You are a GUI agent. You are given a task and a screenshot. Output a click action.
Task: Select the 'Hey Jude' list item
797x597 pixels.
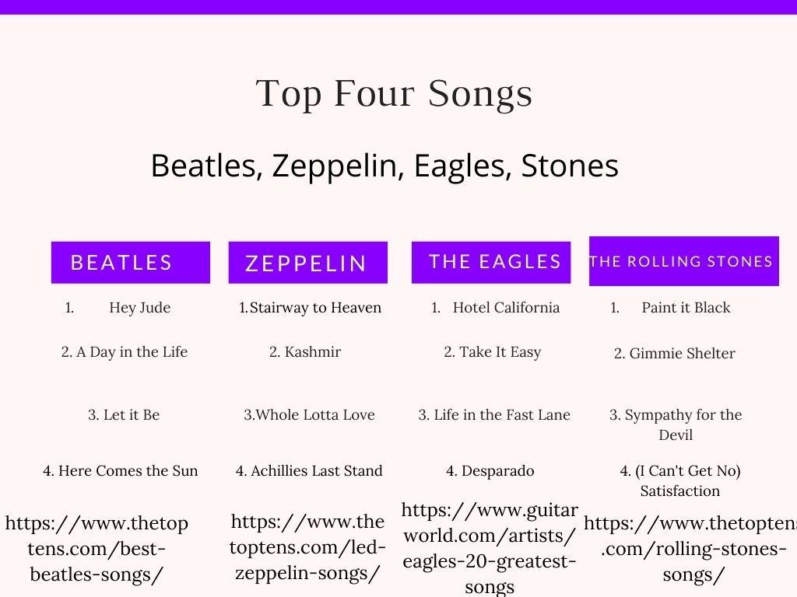139,308
